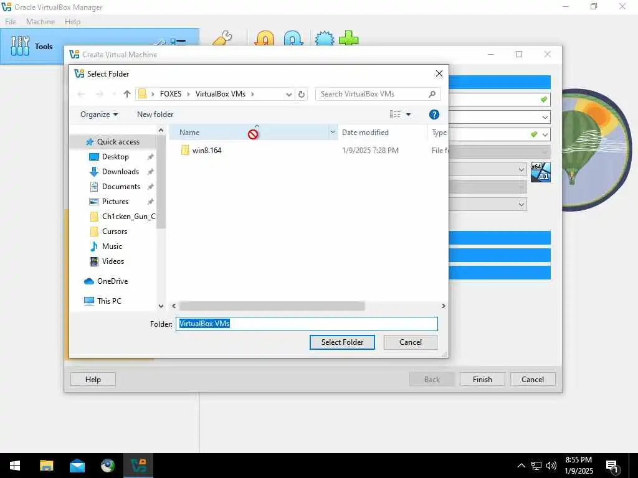Screen dimensions: 638x478
Task: Open Documents in navigation pane
Action: [x=121, y=187]
